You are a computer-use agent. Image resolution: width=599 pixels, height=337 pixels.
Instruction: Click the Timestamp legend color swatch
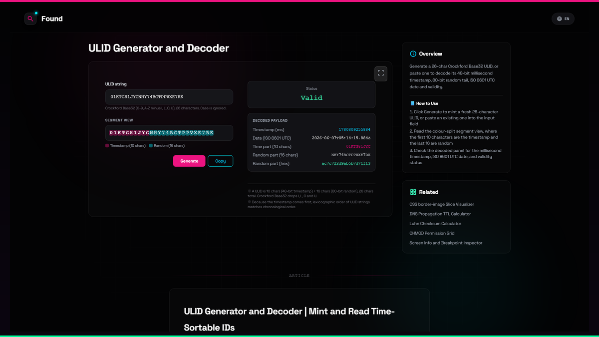(107, 146)
